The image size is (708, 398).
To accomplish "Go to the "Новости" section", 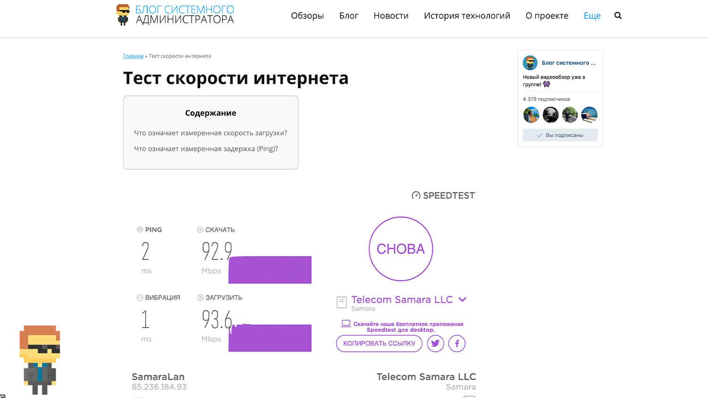I will (391, 16).
